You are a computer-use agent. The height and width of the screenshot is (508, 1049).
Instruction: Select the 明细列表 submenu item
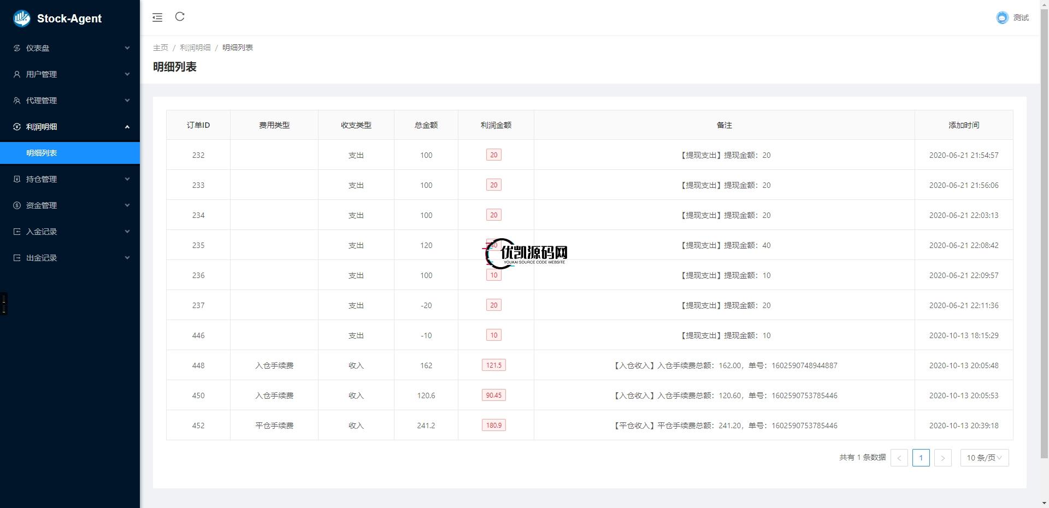(x=42, y=153)
